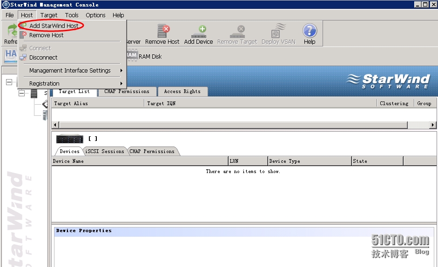Click the scroll left arrow
Image resolution: width=438 pixels, height=267 pixels.
(x=55, y=125)
